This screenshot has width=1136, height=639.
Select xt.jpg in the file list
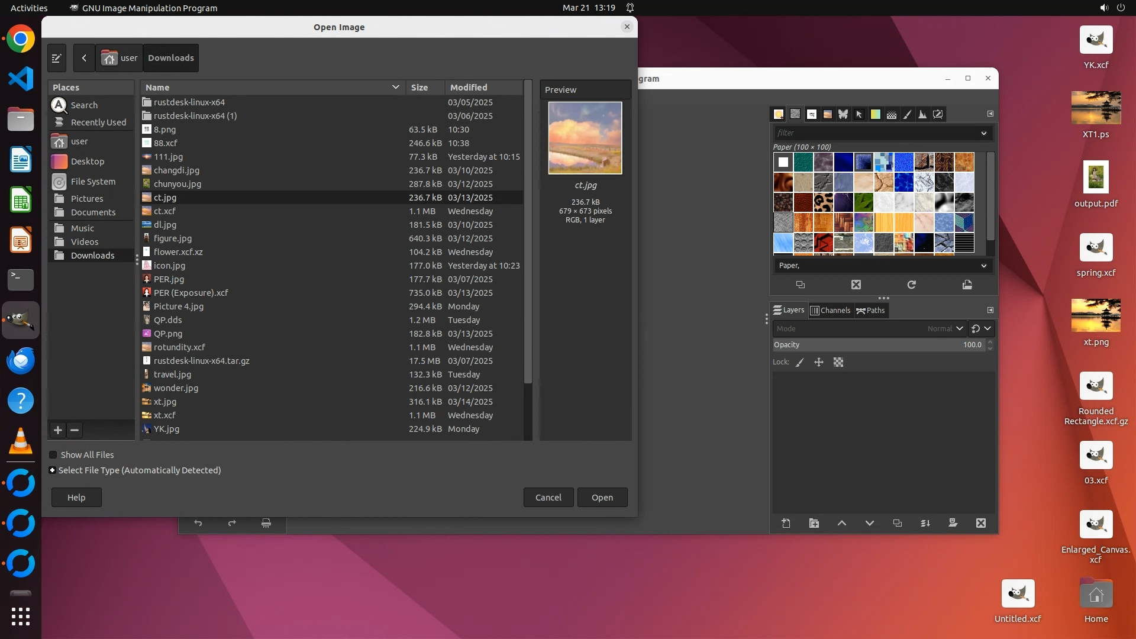[x=165, y=402]
